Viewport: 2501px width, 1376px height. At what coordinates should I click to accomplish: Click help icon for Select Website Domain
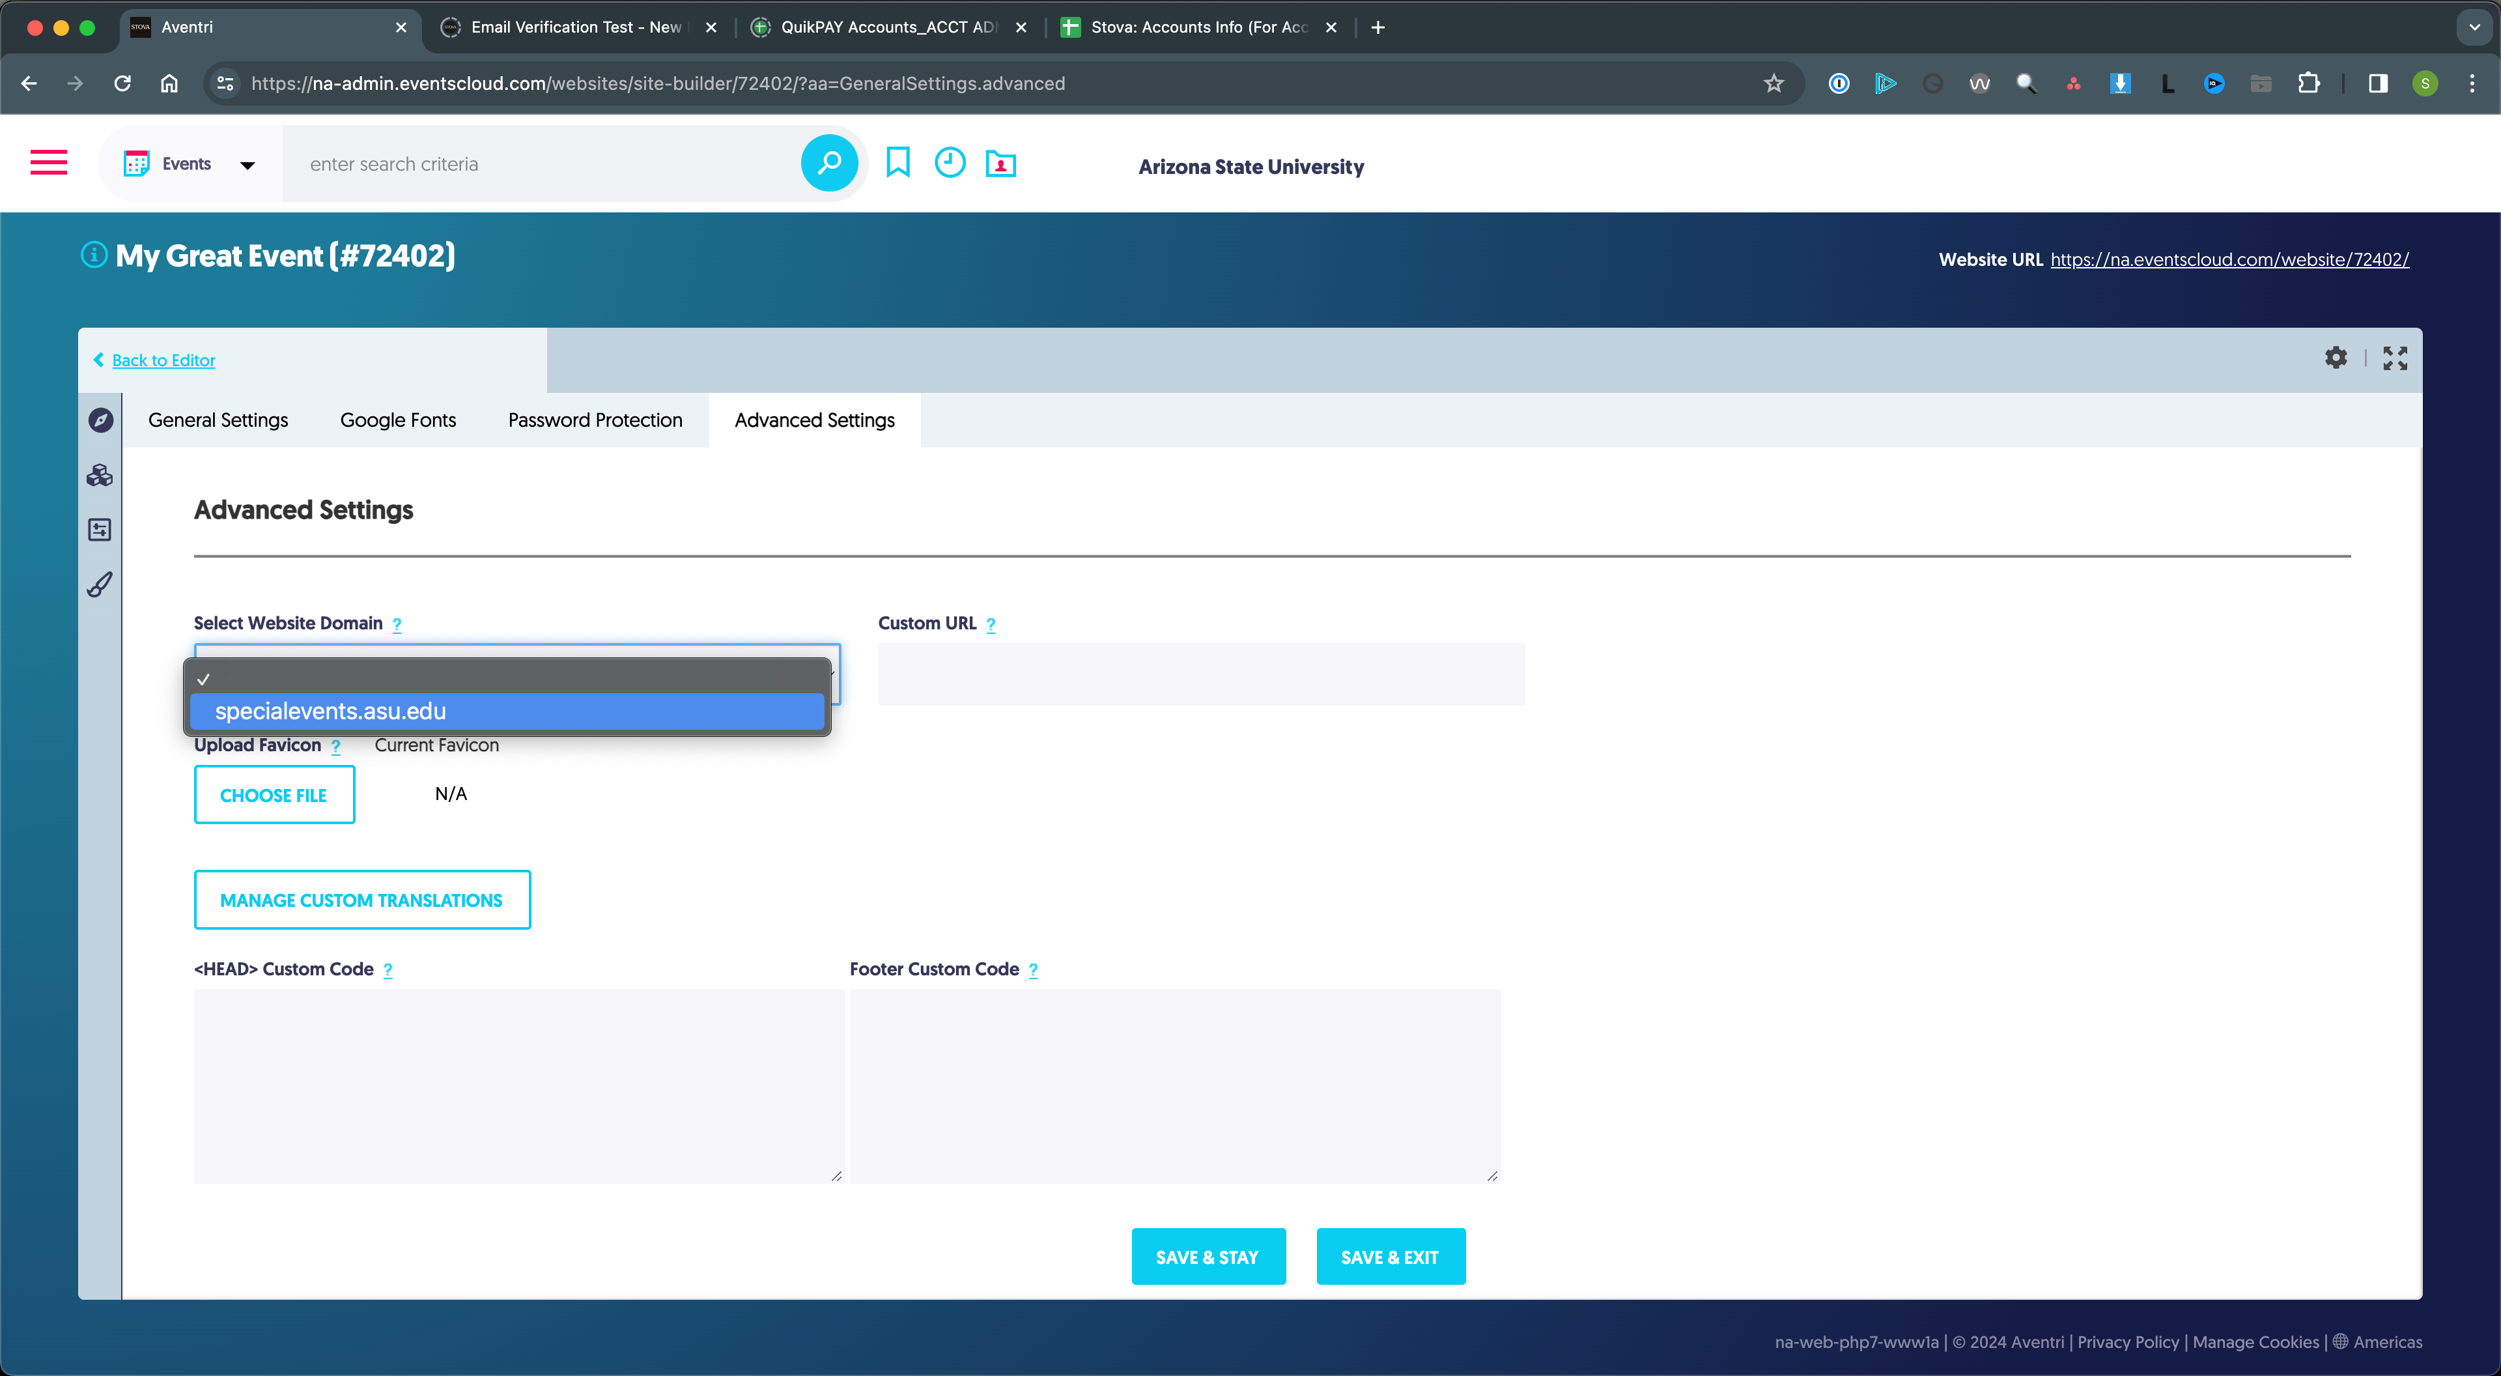397,624
